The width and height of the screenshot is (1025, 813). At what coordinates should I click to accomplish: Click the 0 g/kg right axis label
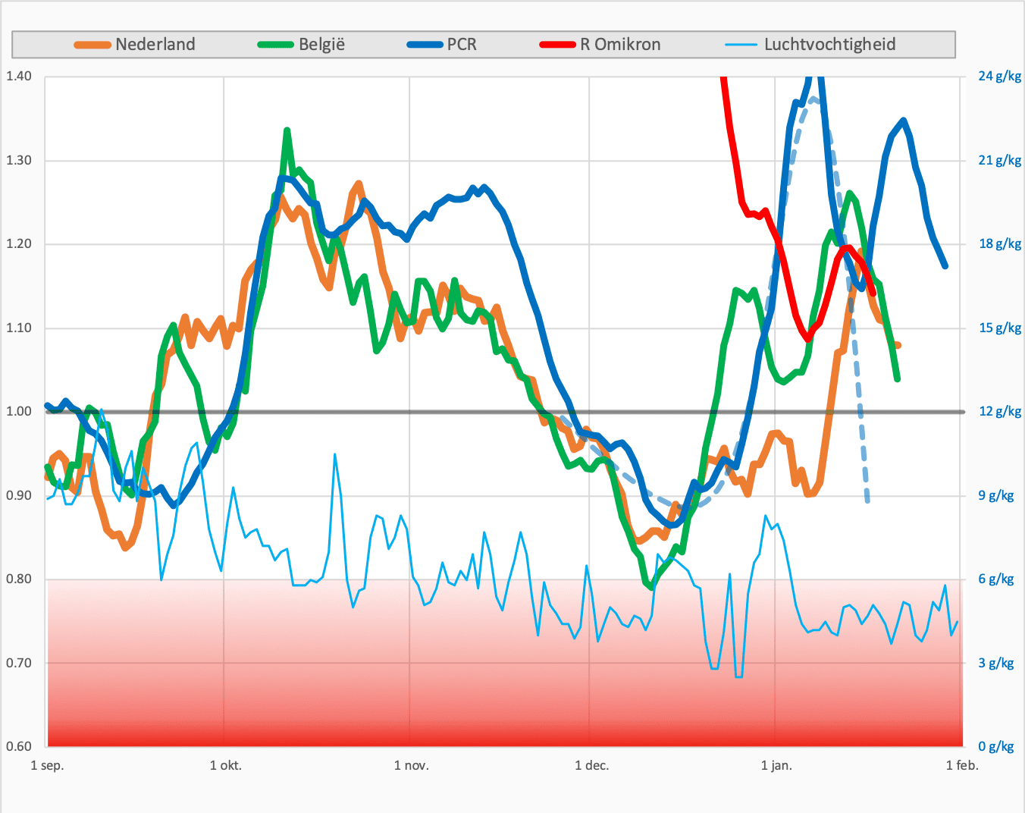click(x=996, y=747)
